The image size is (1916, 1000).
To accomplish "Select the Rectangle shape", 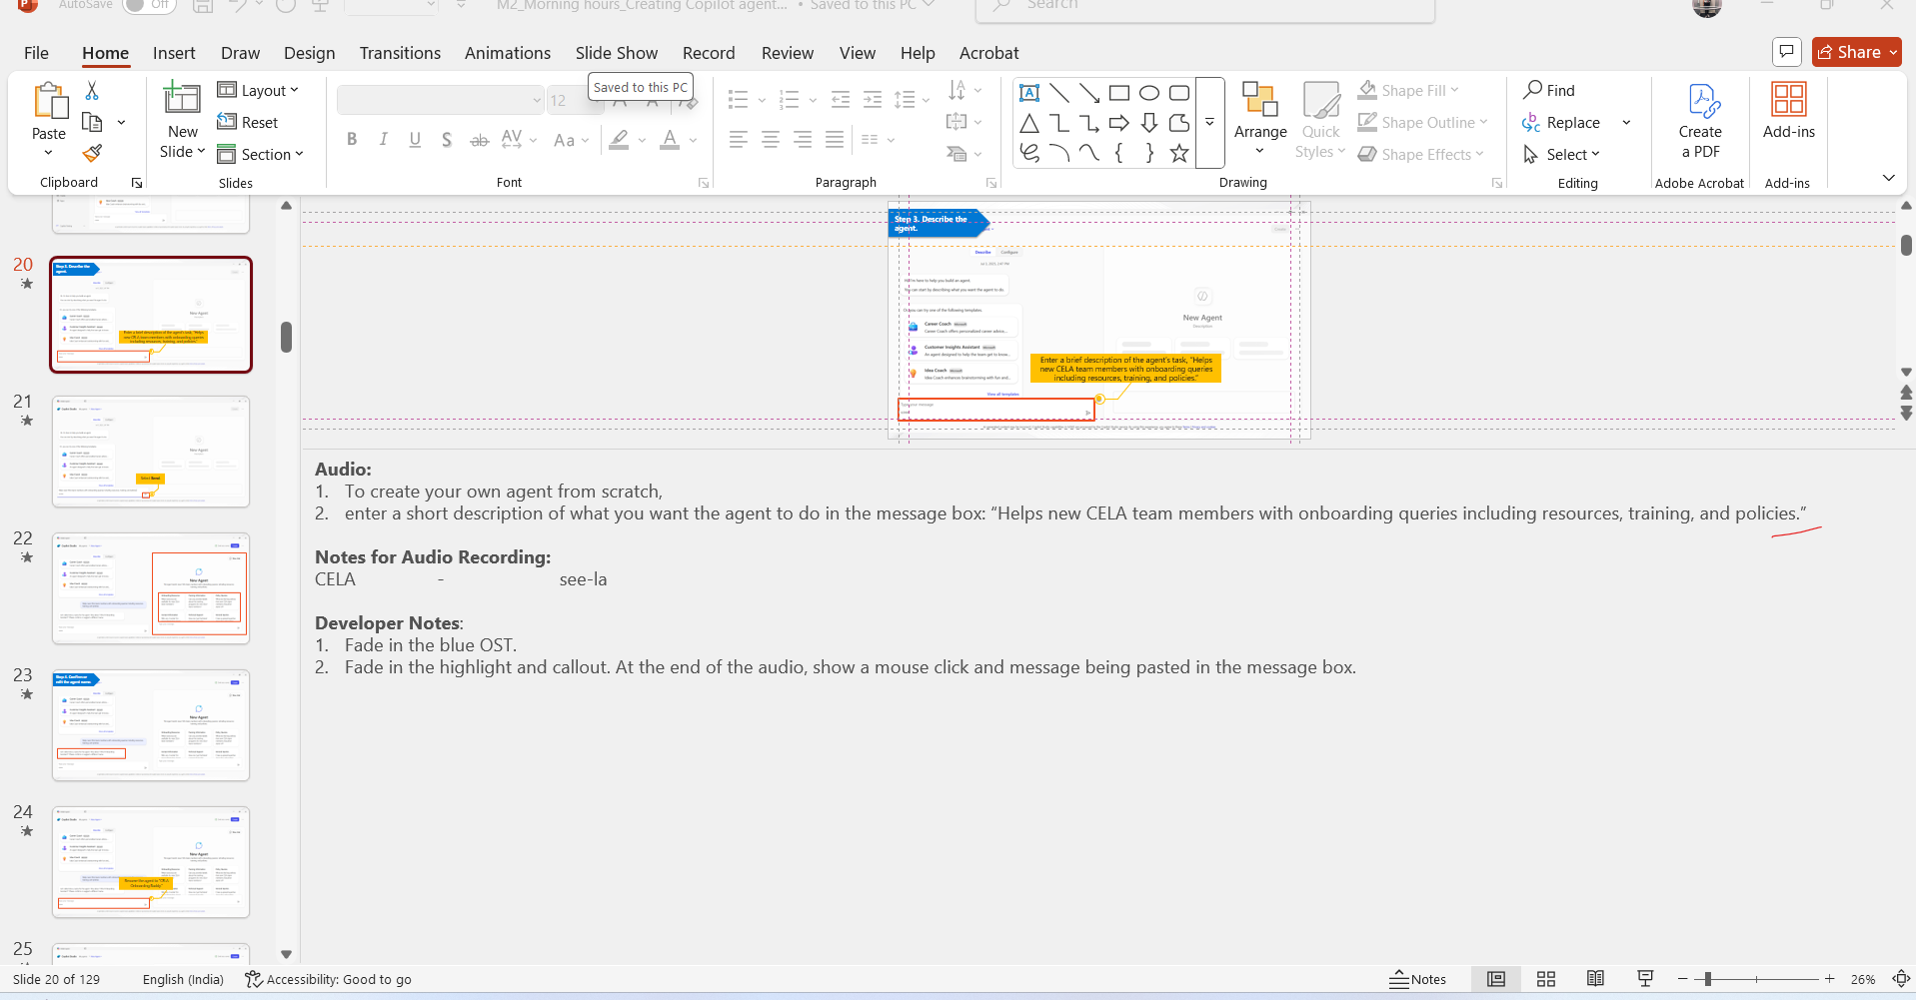I will (1119, 93).
